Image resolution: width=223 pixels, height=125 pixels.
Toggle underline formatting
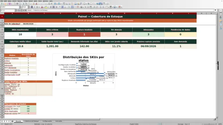point(37,7)
